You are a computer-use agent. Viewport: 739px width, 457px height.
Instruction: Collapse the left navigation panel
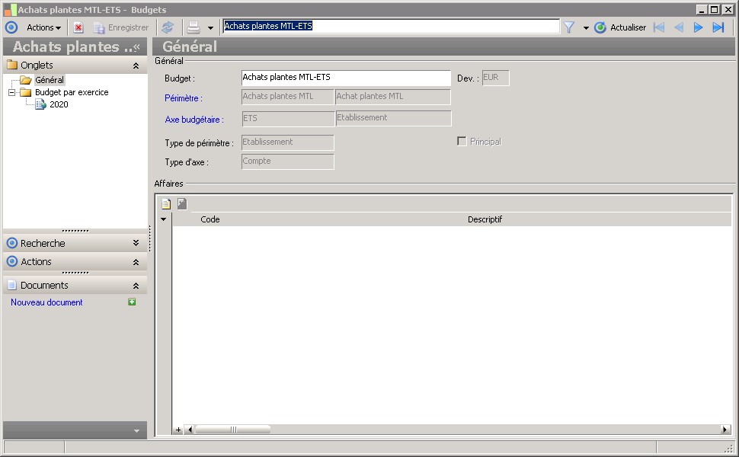pyautogui.click(x=136, y=46)
